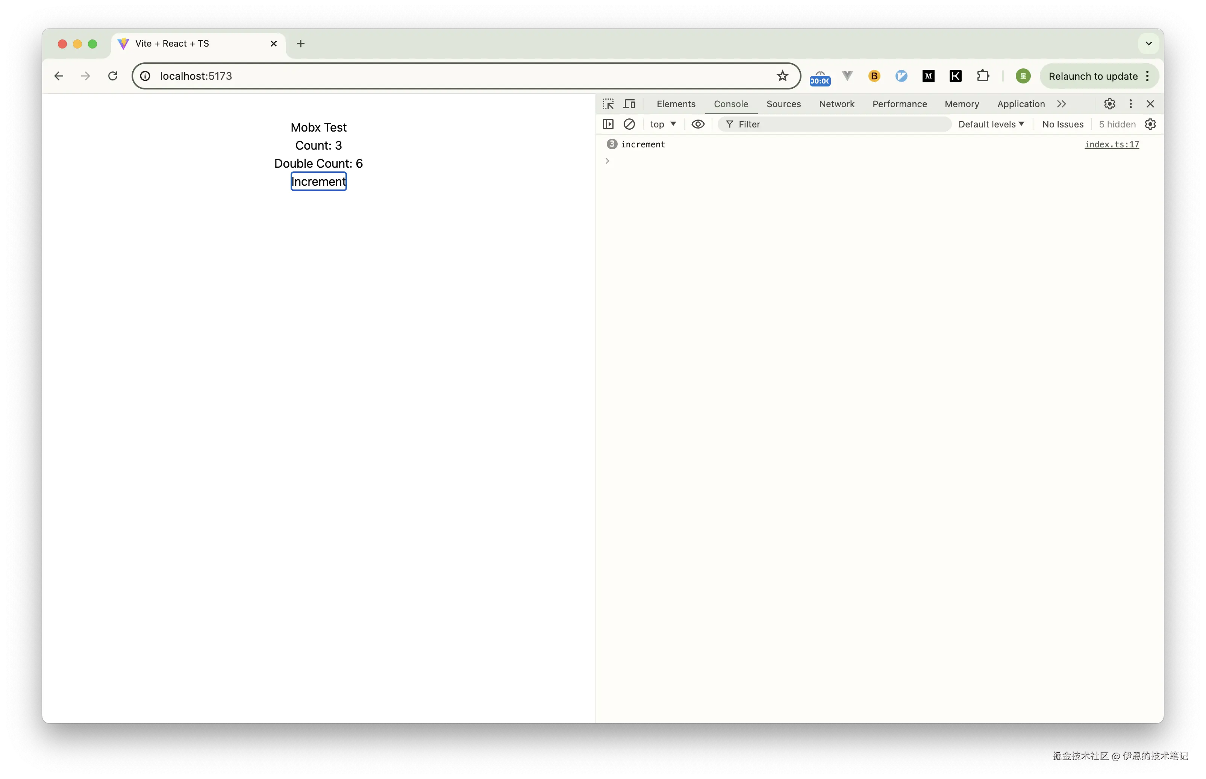Open the blue circular extension icon

[901, 76]
